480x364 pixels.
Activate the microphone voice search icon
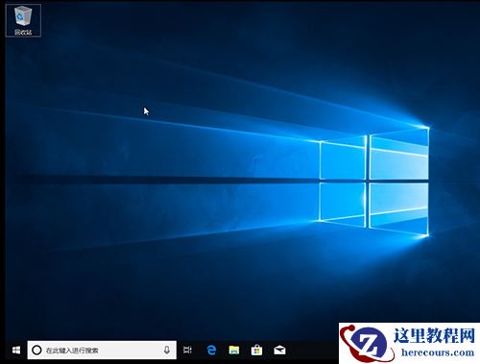167,351
